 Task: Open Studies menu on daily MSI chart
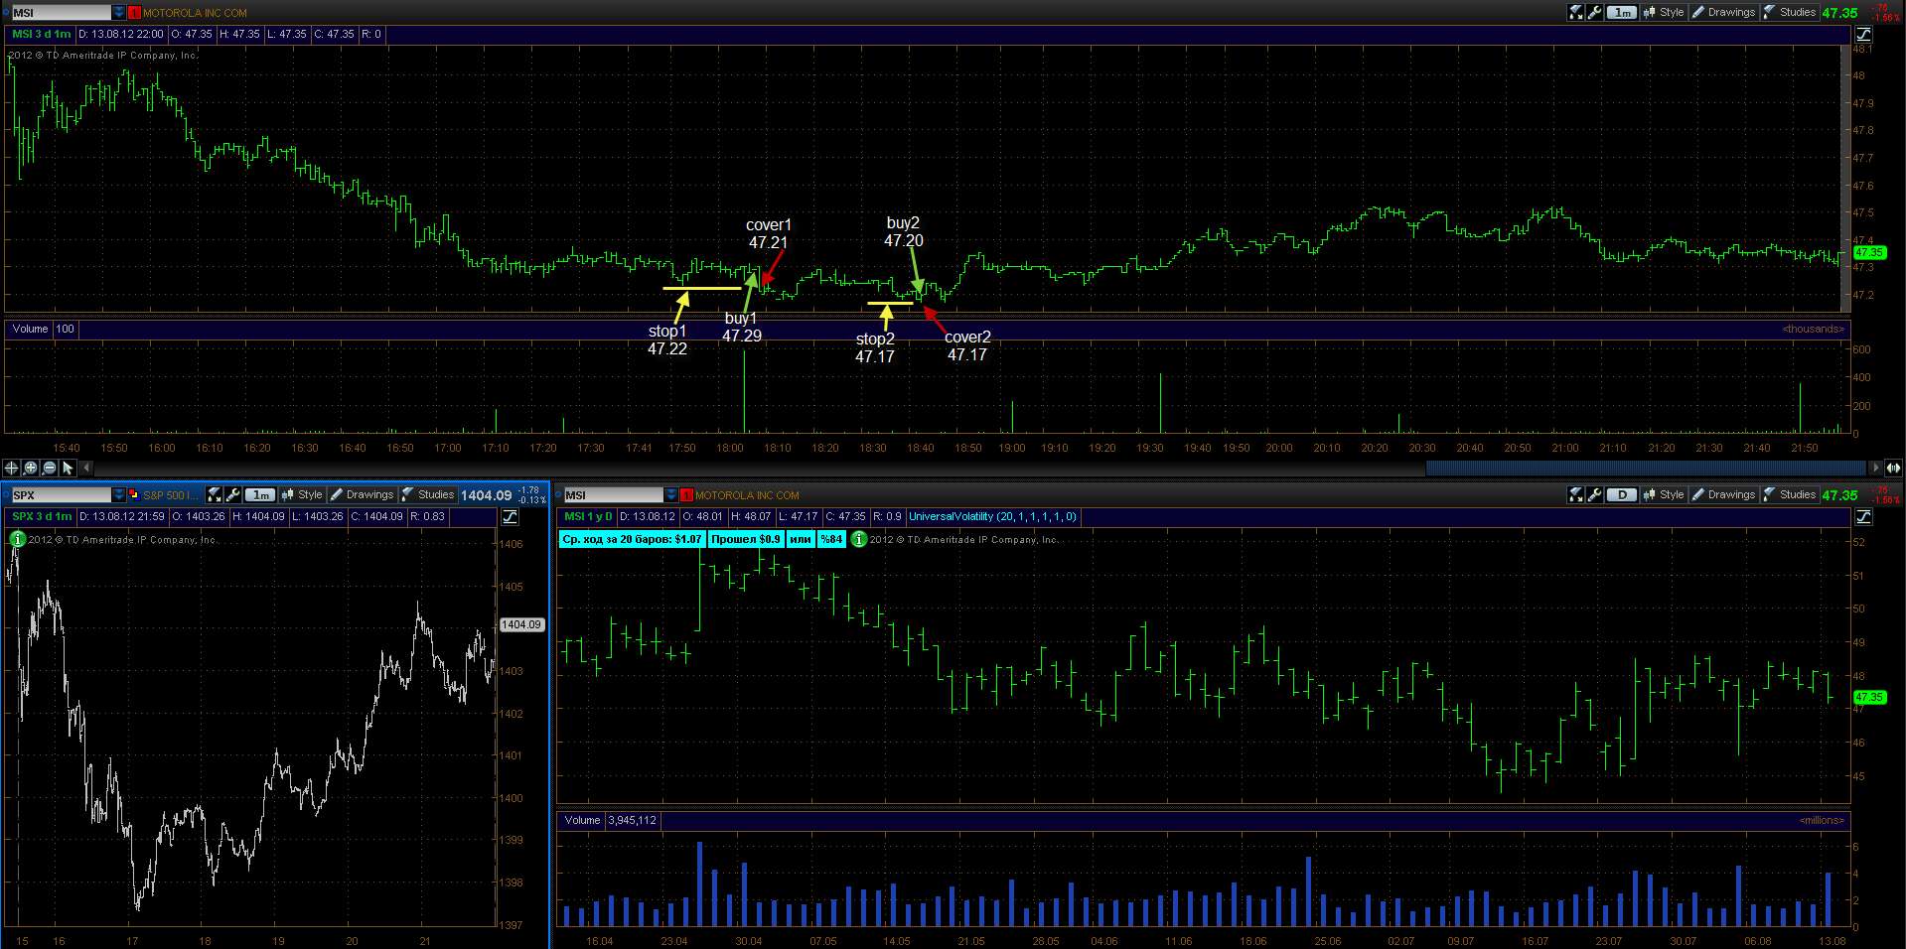point(1790,494)
